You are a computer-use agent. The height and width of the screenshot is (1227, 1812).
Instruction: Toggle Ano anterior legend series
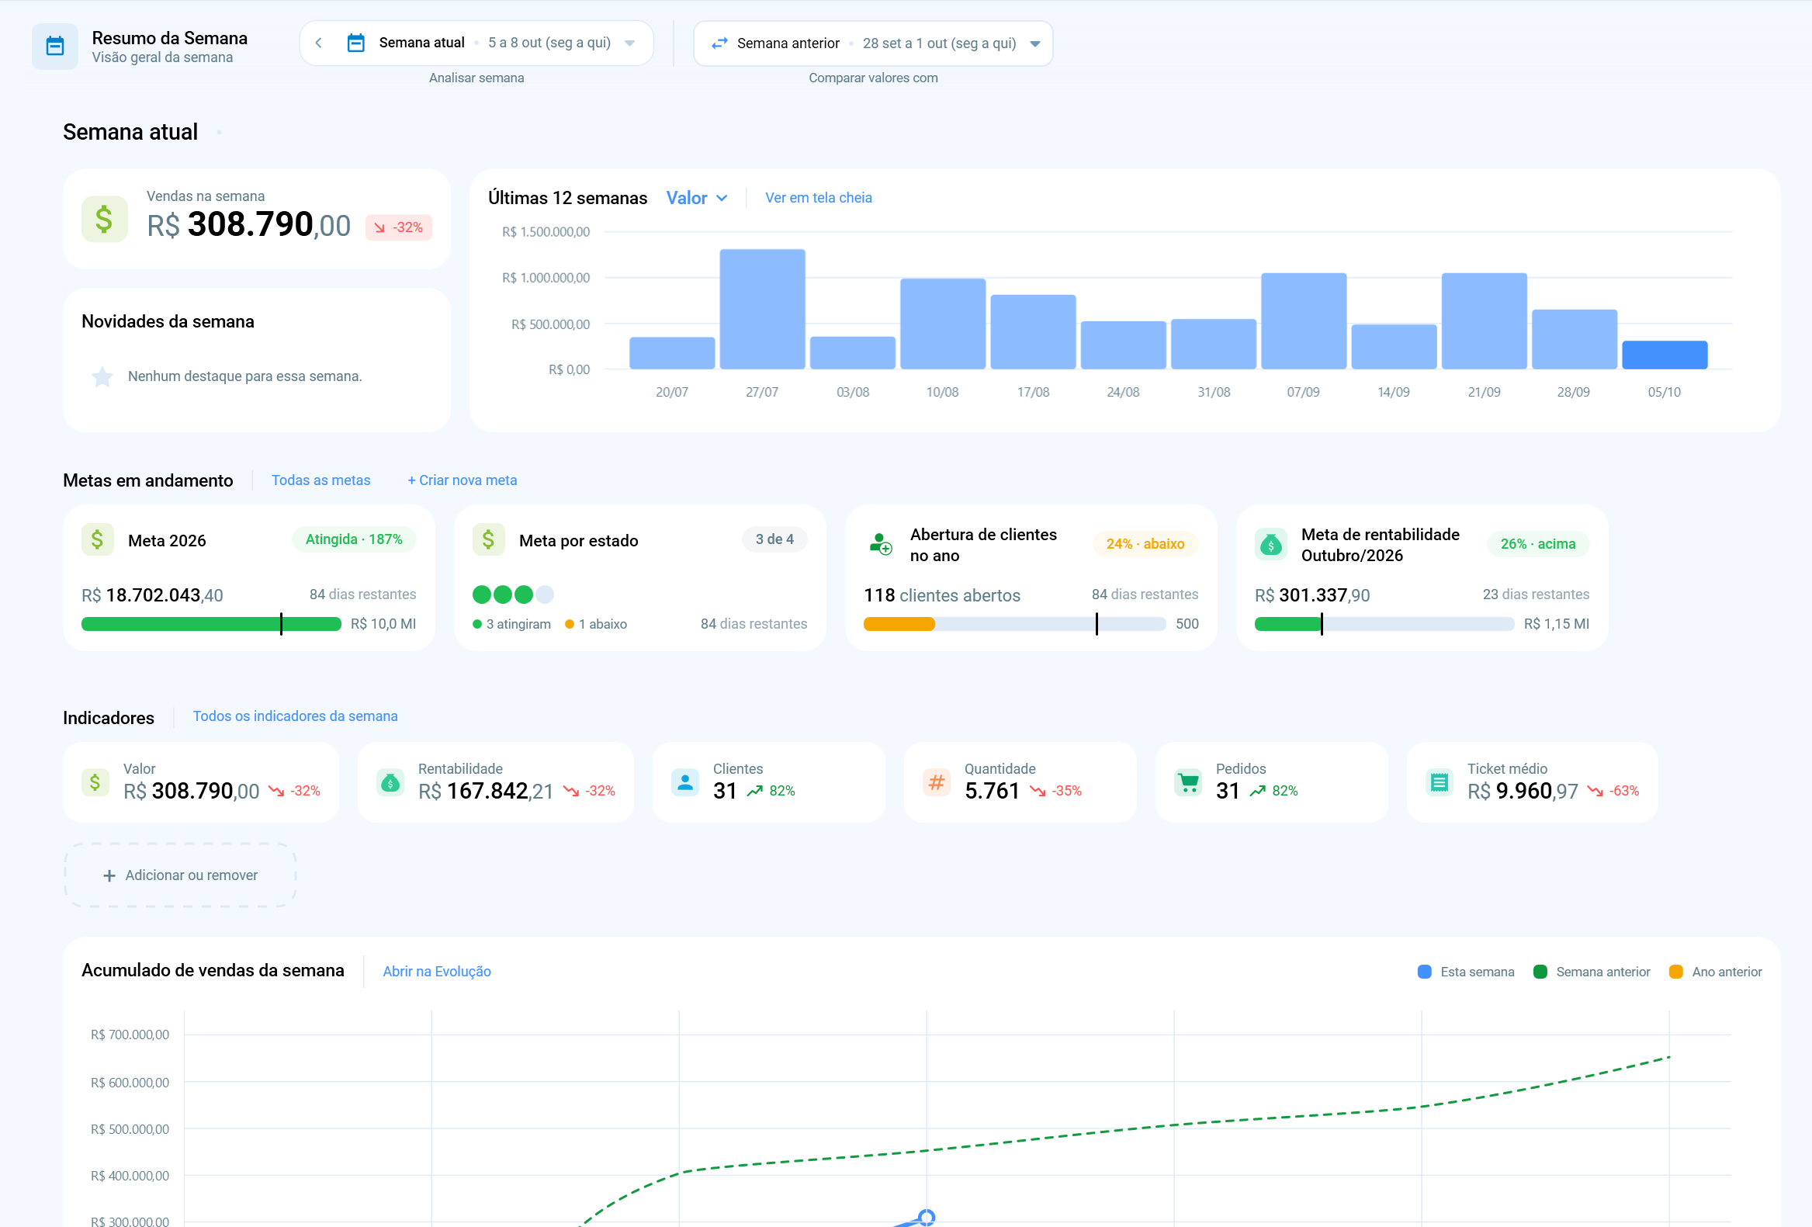(x=1715, y=972)
